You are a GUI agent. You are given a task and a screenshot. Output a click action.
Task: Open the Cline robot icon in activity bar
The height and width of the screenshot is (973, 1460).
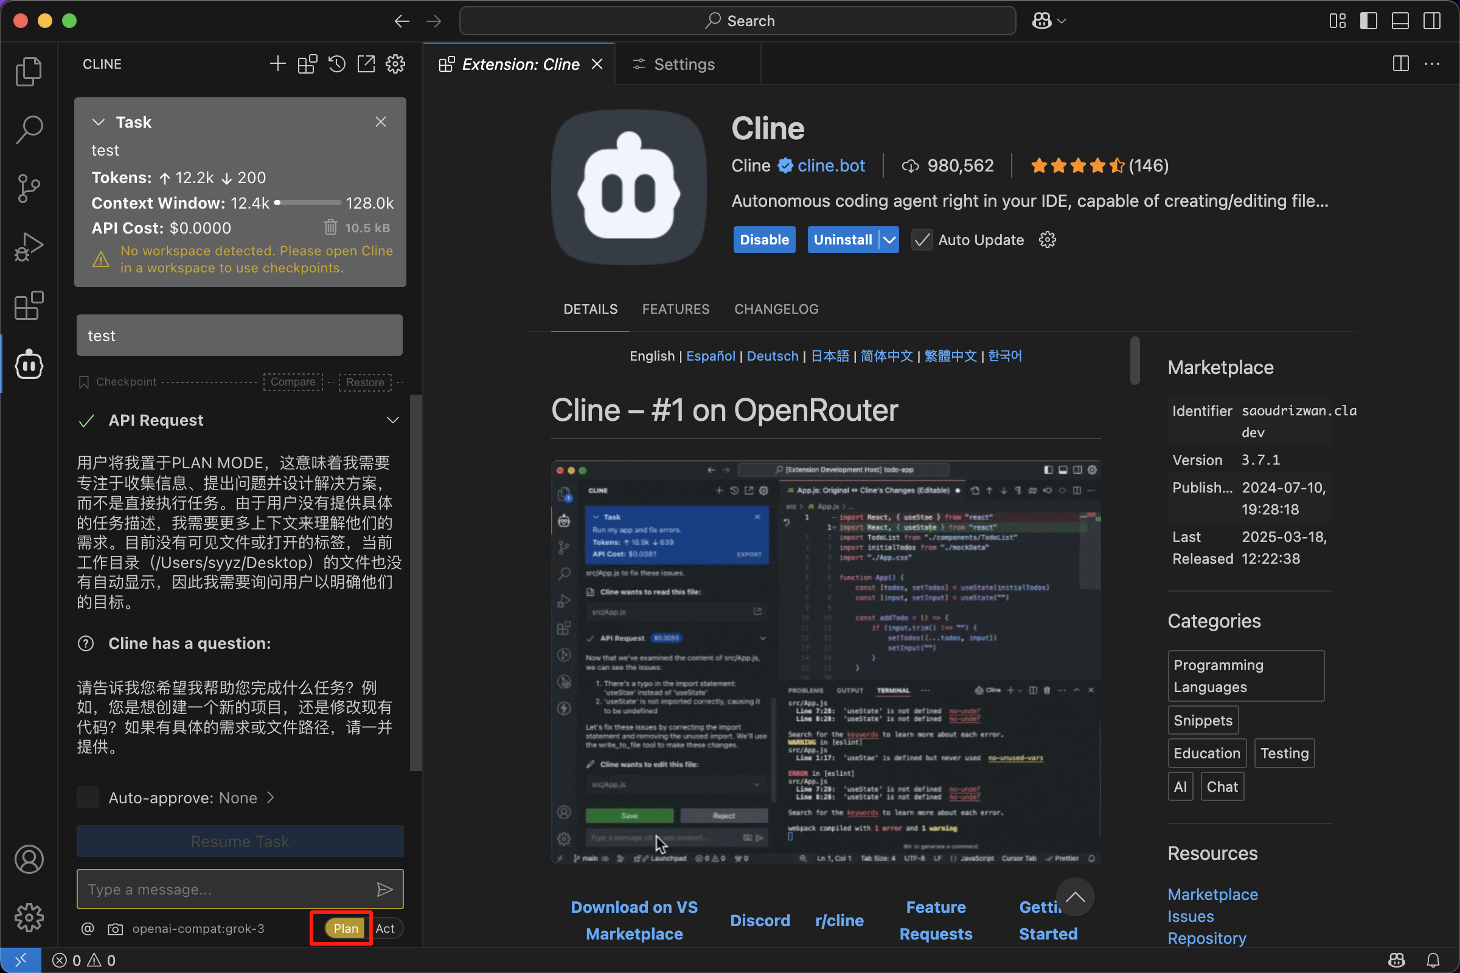29,364
